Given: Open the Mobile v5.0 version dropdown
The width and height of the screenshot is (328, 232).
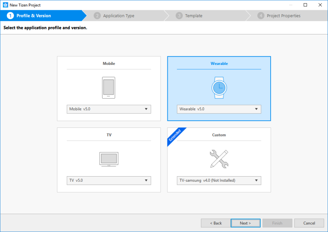Looking at the screenshot, I should 108,109.
